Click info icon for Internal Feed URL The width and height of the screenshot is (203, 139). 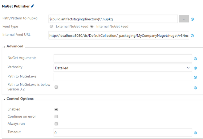(192, 36)
